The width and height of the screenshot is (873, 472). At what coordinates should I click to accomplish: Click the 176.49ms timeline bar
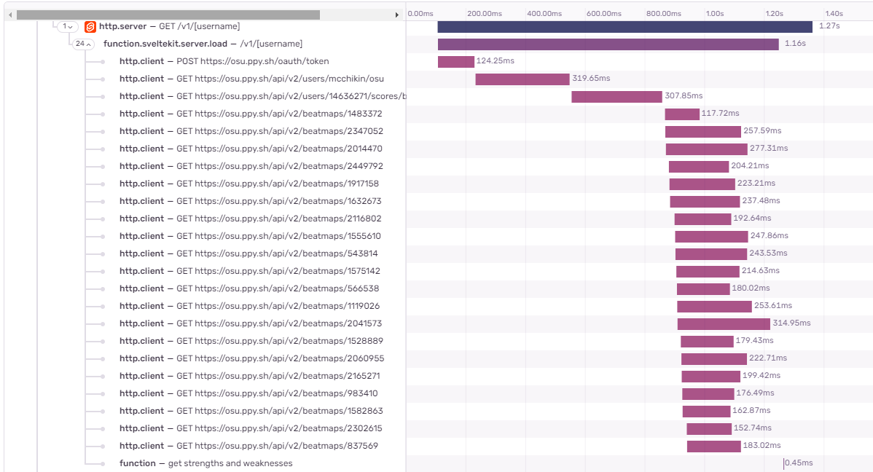pos(708,393)
